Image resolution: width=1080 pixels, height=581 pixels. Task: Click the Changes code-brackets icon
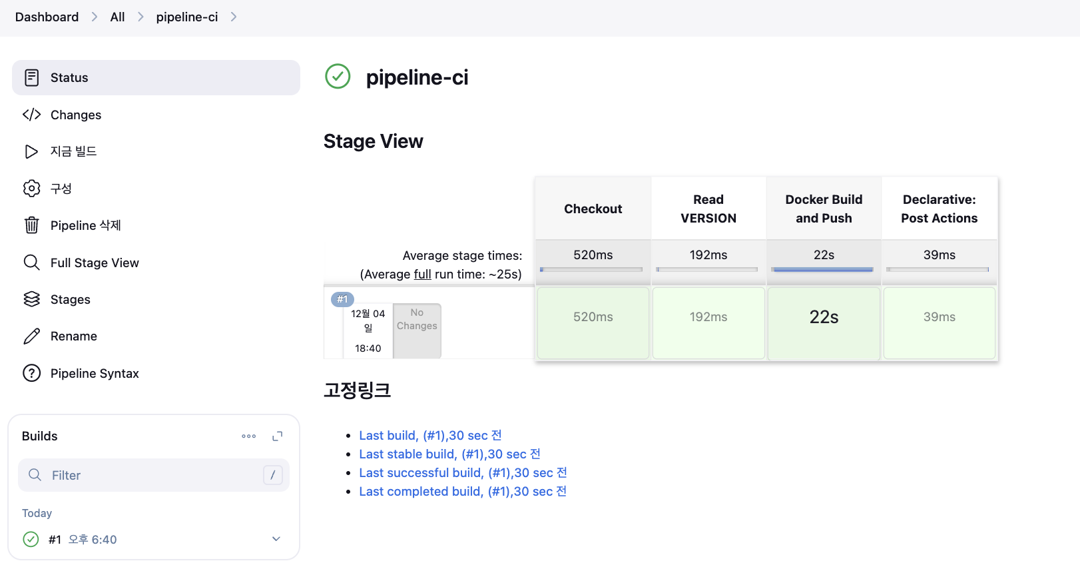pyautogui.click(x=31, y=115)
